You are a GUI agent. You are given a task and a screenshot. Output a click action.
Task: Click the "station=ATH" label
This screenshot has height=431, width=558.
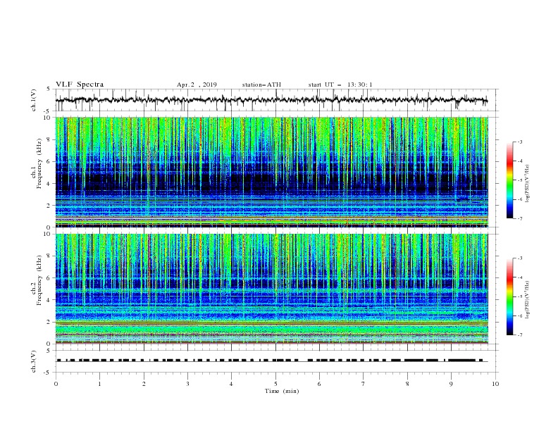pos(261,85)
